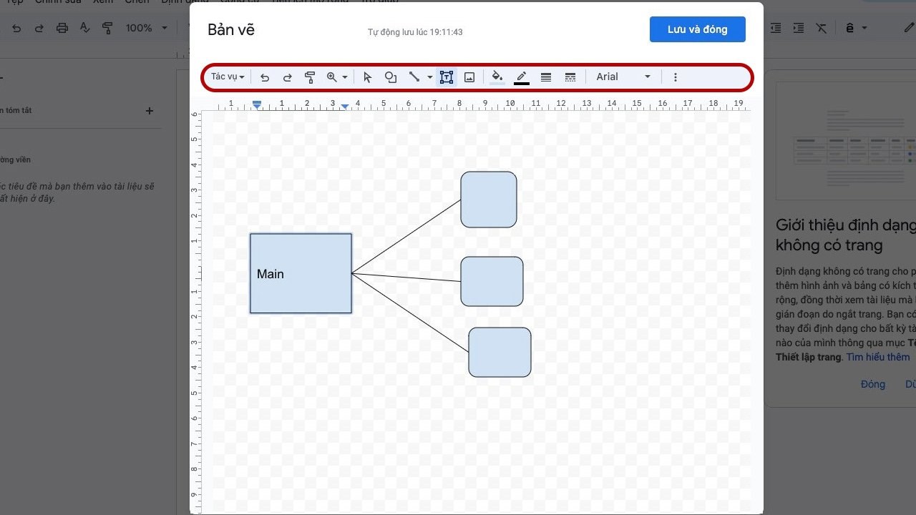Click the Main text label

pyautogui.click(x=271, y=274)
